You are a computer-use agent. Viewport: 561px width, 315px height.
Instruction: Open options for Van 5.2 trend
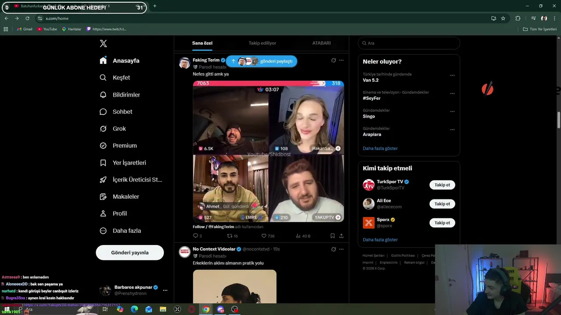[x=452, y=75]
